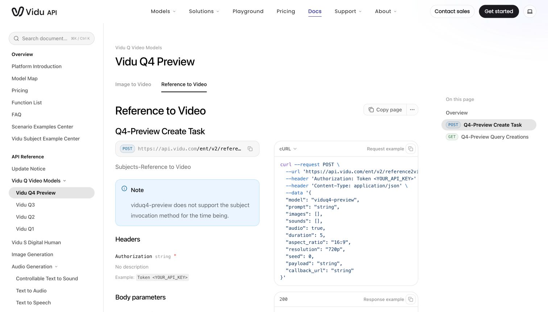Open the Vidu Q2 page
The width and height of the screenshot is (548, 312).
(25, 217)
